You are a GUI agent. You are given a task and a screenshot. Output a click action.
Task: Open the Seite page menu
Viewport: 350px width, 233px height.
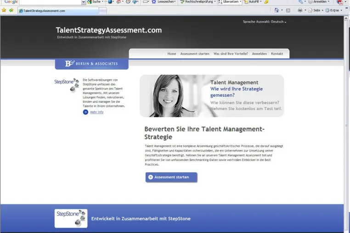316,10
